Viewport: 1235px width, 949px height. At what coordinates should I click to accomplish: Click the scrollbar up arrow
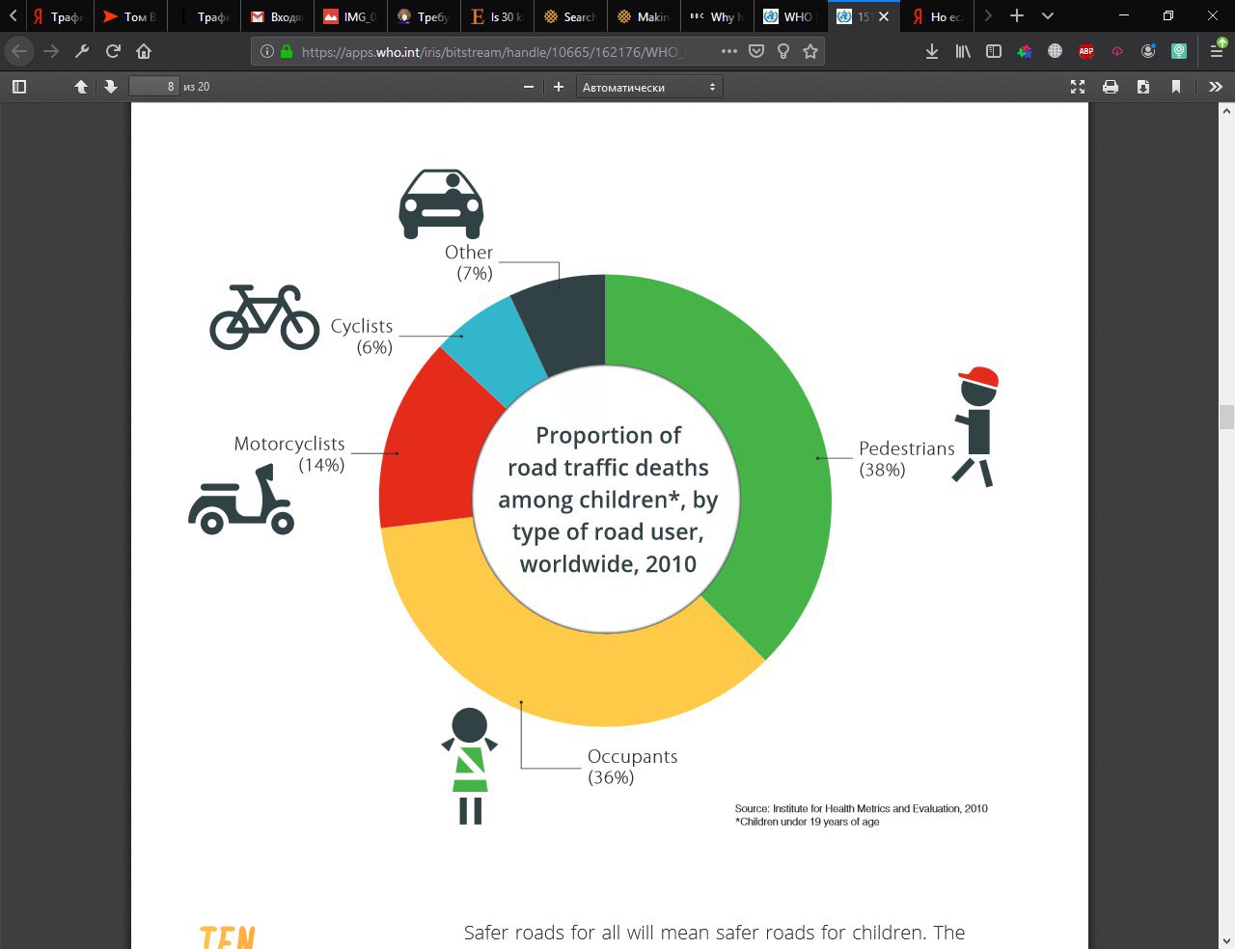[1226, 111]
